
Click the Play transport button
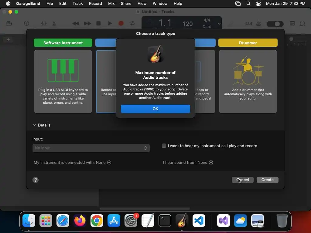109,23
